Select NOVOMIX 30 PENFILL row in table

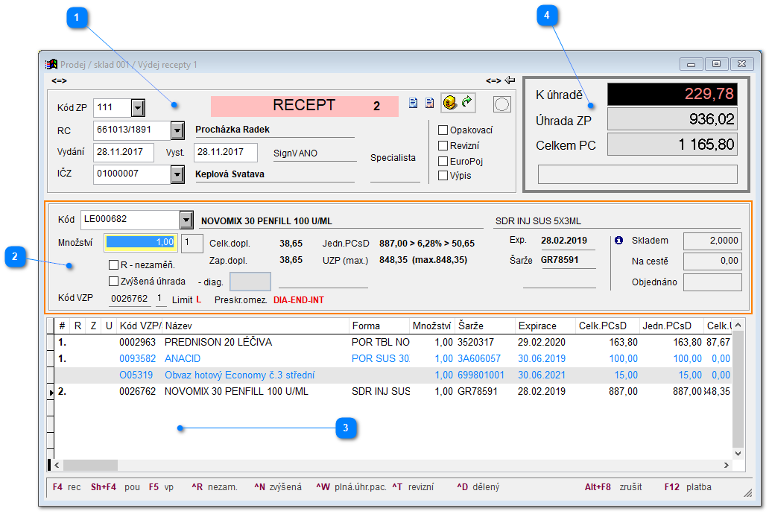(x=393, y=391)
